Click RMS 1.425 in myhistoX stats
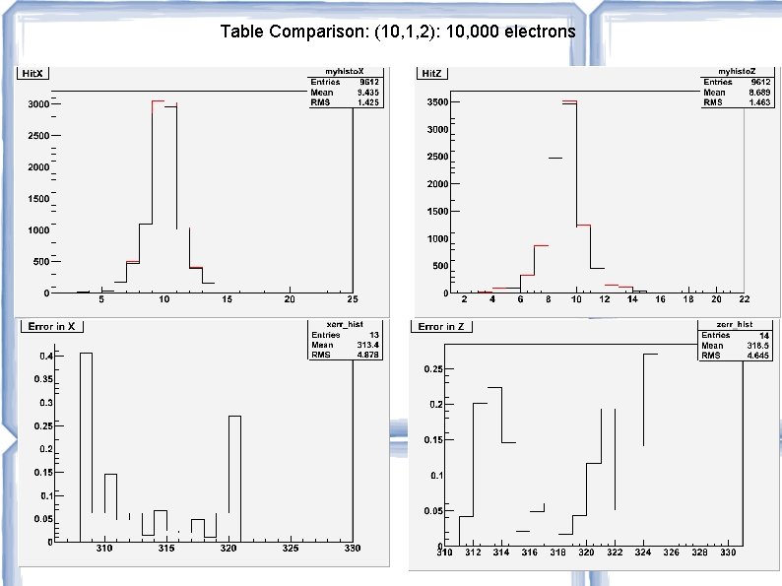Viewport: 782px width, 586px height. pos(345,102)
